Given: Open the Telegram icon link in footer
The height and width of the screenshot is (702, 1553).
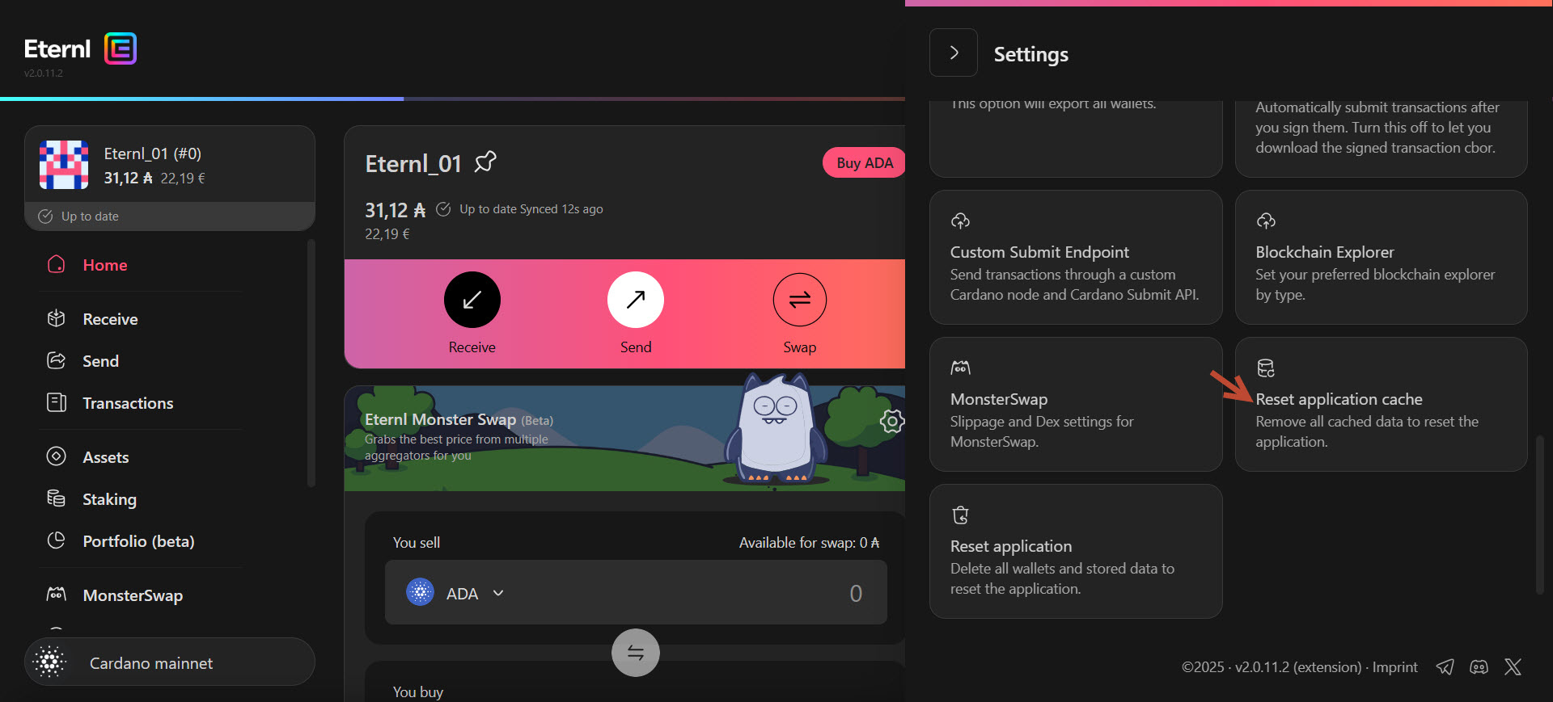Looking at the screenshot, I should pyautogui.click(x=1445, y=666).
